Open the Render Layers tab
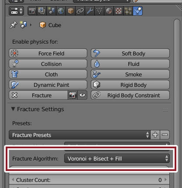The image size is (182, 188). 42,11
